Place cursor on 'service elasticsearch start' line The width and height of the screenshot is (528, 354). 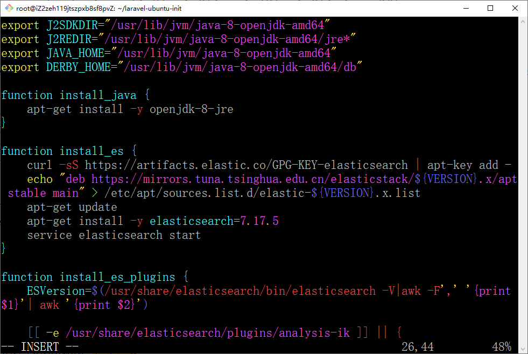click(114, 235)
